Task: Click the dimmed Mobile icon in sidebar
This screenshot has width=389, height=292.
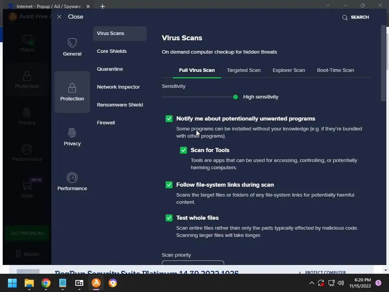Action: click(18, 254)
